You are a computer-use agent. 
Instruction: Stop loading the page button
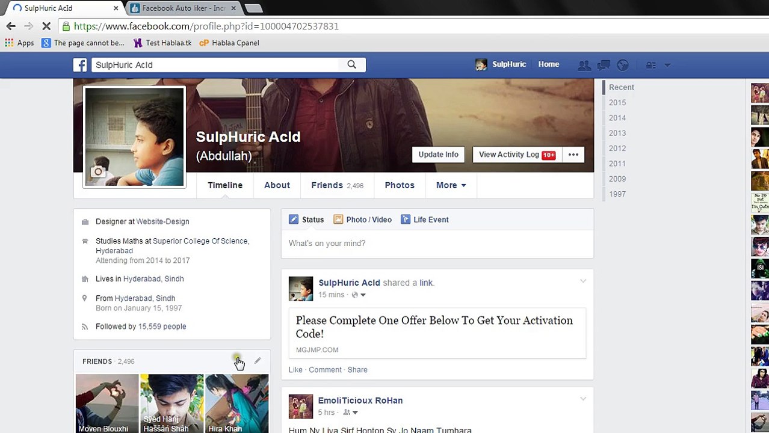coord(46,26)
